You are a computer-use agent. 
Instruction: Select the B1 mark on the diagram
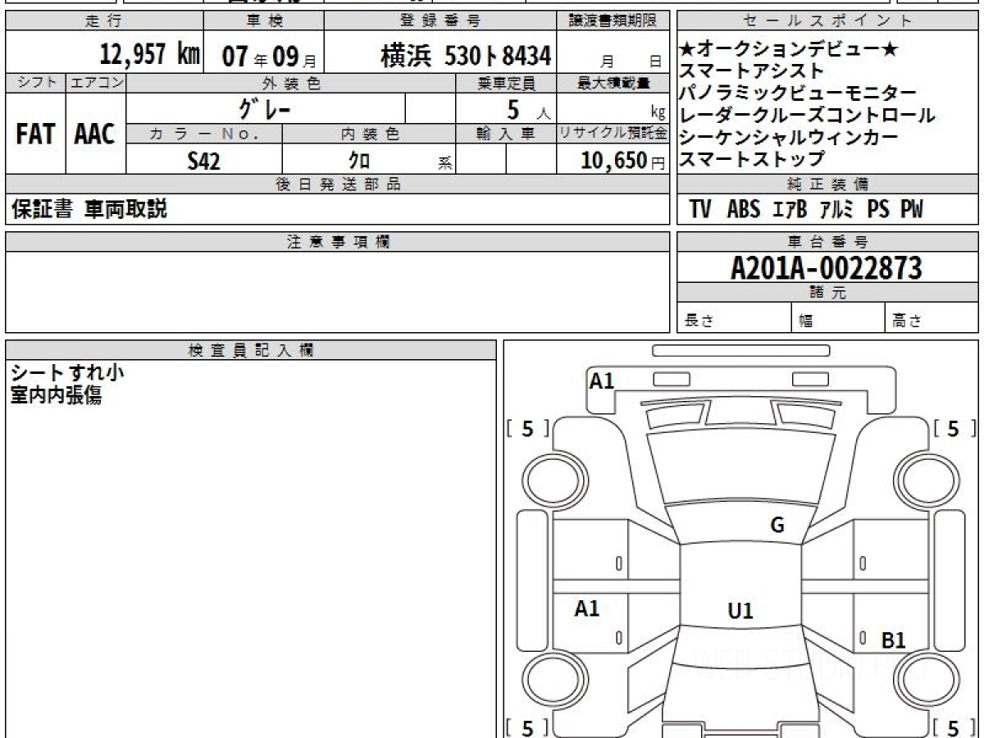tap(893, 641)
